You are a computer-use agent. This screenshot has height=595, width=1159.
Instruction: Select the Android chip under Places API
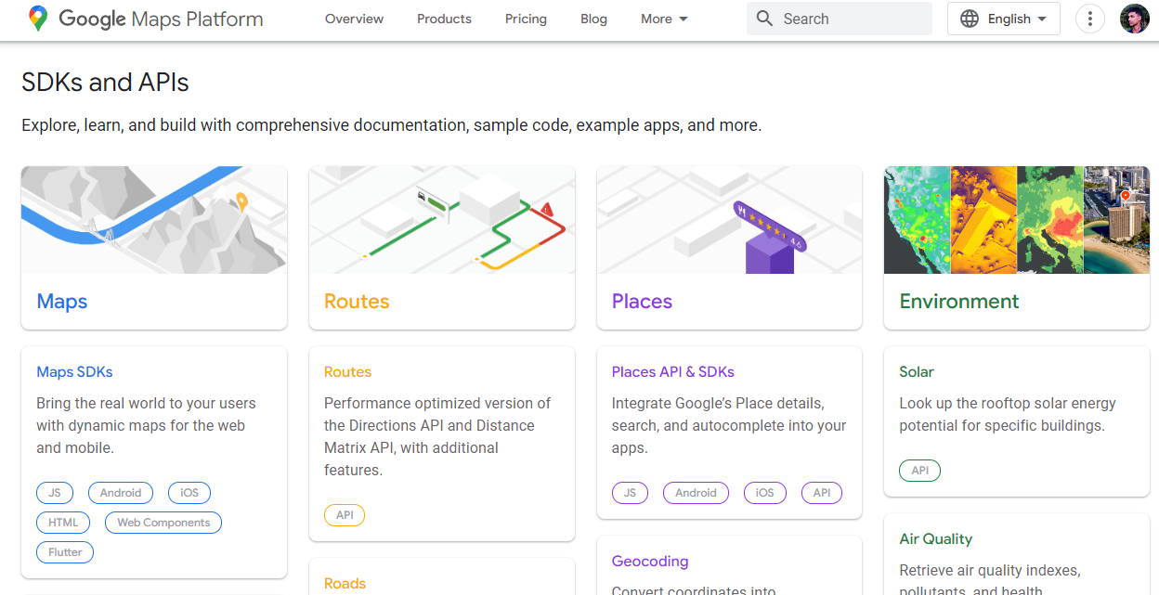point(696,493)
